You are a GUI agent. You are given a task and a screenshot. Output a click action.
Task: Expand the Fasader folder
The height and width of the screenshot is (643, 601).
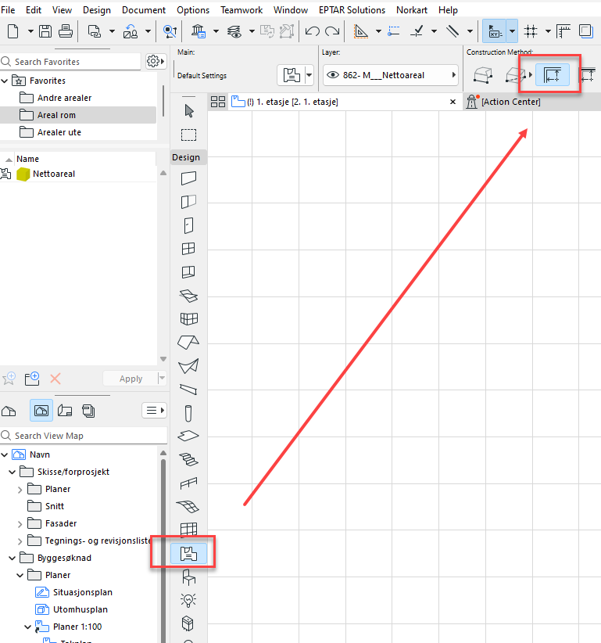click(x=20, y=523)
